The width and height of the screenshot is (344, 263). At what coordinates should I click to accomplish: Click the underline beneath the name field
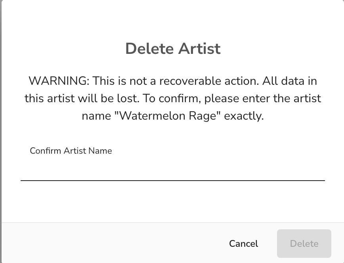pyautogui.click(x=173, y=181)
